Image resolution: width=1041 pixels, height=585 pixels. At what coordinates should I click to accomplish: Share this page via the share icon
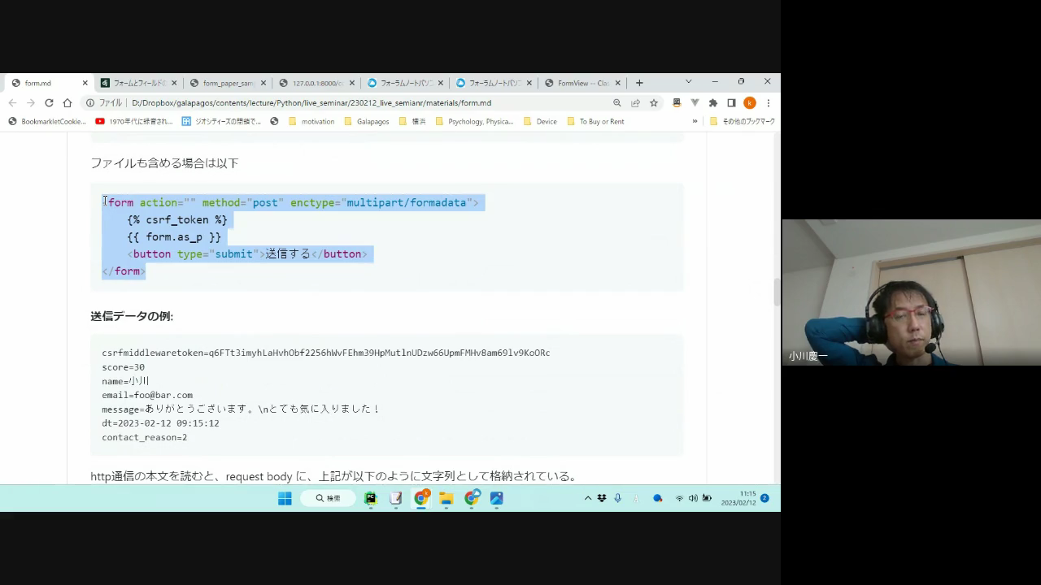coord(635,103)
